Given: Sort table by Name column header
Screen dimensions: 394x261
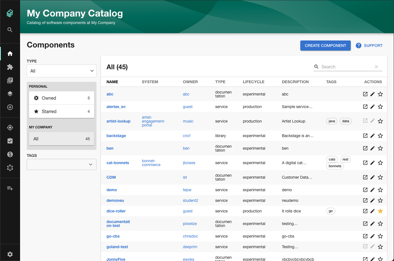Looking at the screenshot, I should pos(112,82).
